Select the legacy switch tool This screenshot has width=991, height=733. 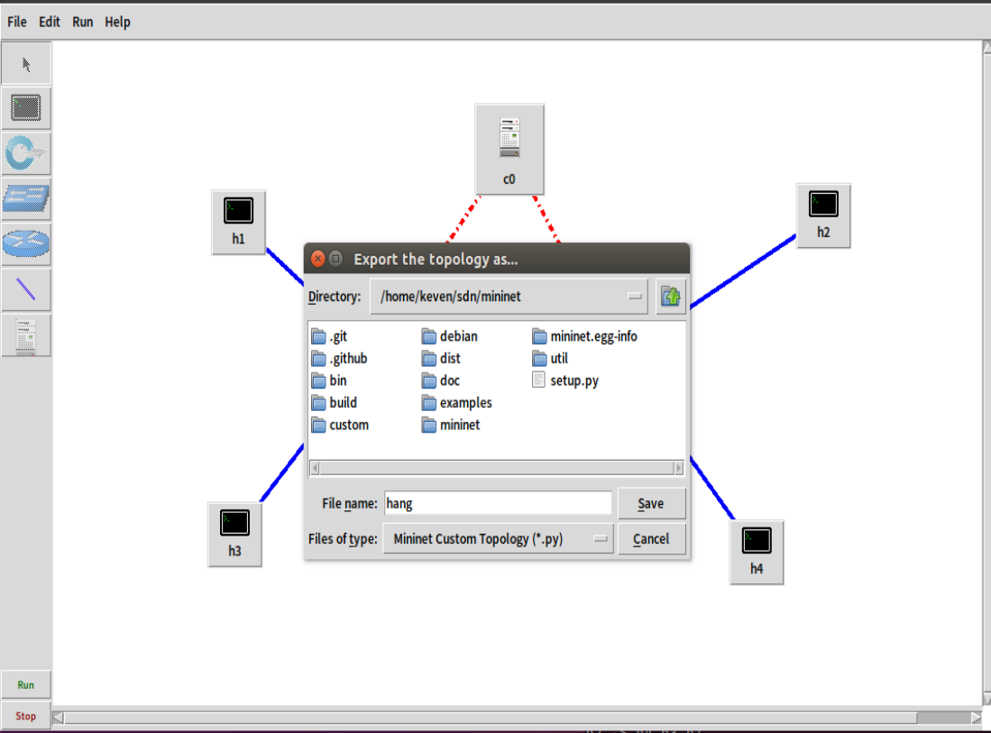26,199
